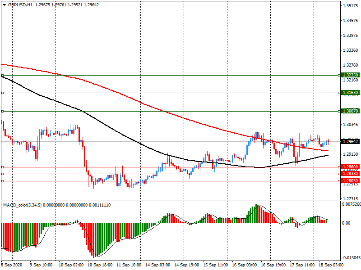Image resolution: width=361 pixels, height=270 pixels.
Task: Select the 1.28030 red level label
Action: click(351, 181)
